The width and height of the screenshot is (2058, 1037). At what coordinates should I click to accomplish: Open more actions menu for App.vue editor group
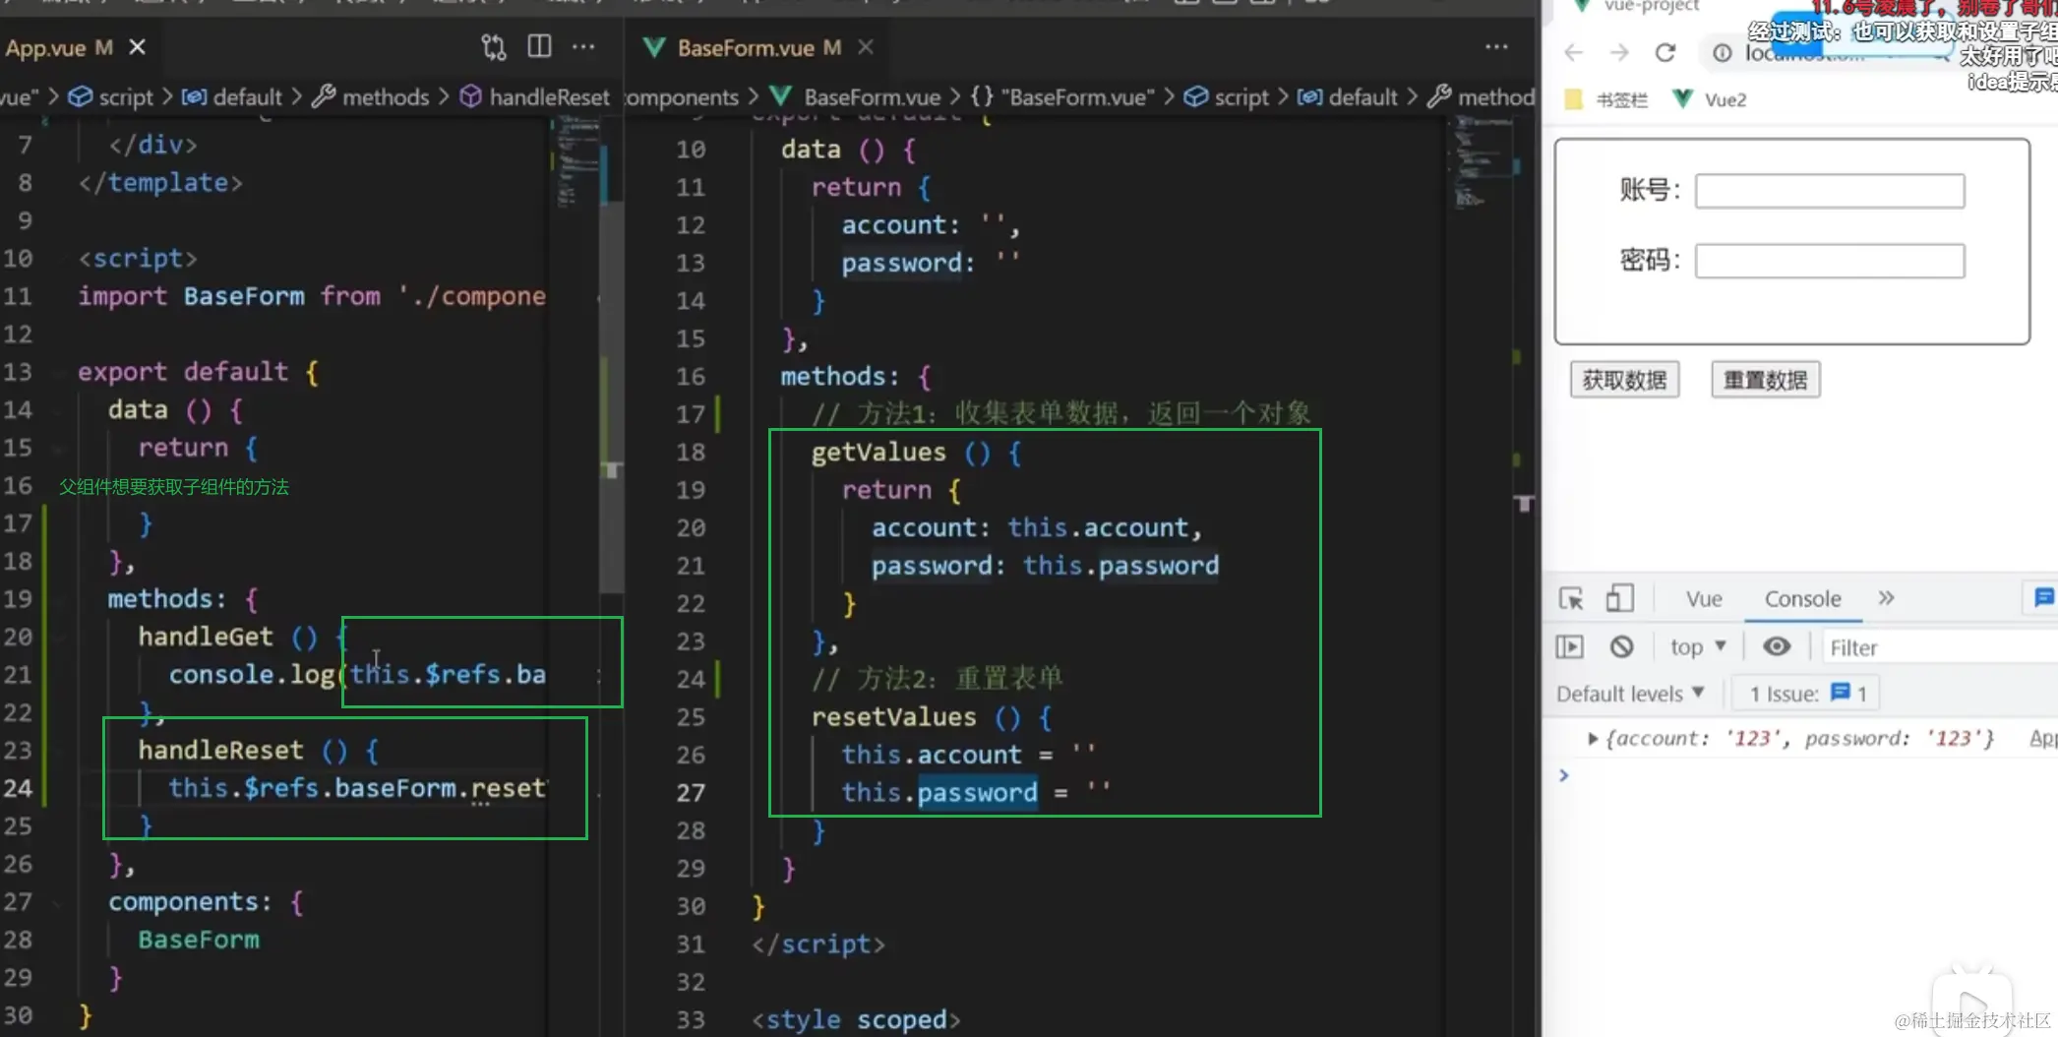tap(583, 47)
